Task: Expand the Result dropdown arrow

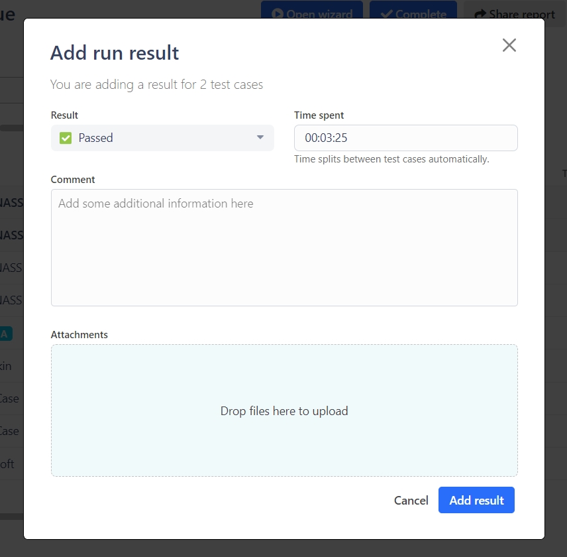Action: click(x=260, y=137)
